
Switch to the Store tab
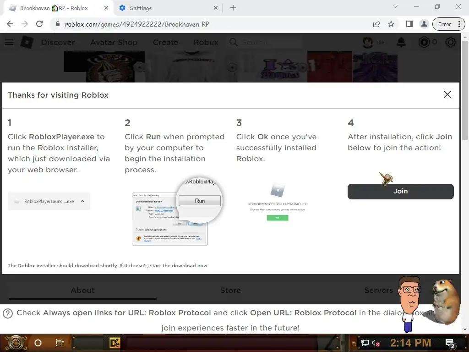click(230, 290)
